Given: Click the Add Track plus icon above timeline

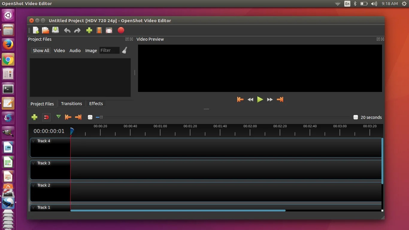Looking at the screenshot, I should tap(34, 117).
